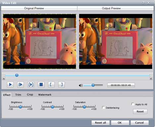This screenshot has width=155, height=127.
Task: Set trim start with left bracket button
Action: [51, 85]
